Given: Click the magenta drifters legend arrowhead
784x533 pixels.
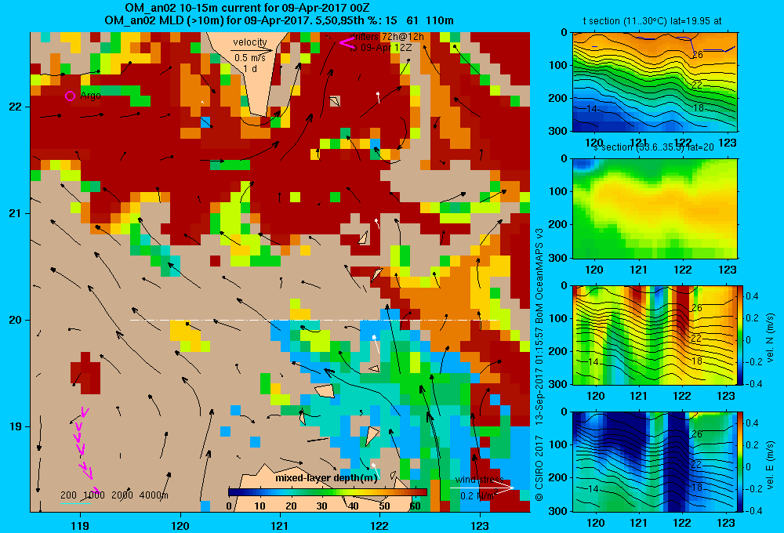Looking at the screenshot, I should click(x=347, y=42).
